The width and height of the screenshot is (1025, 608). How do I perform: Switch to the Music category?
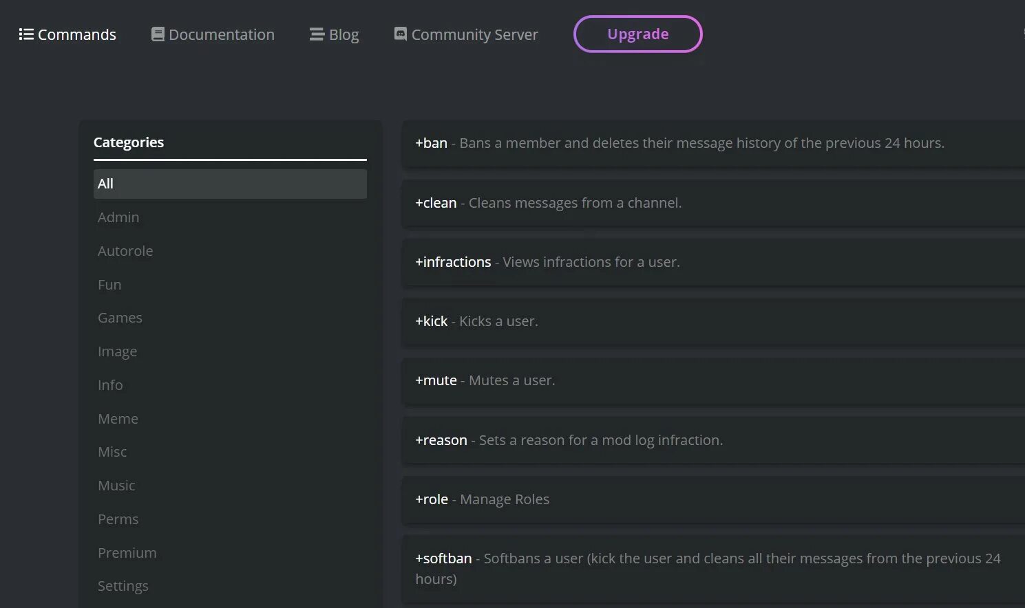116,486
